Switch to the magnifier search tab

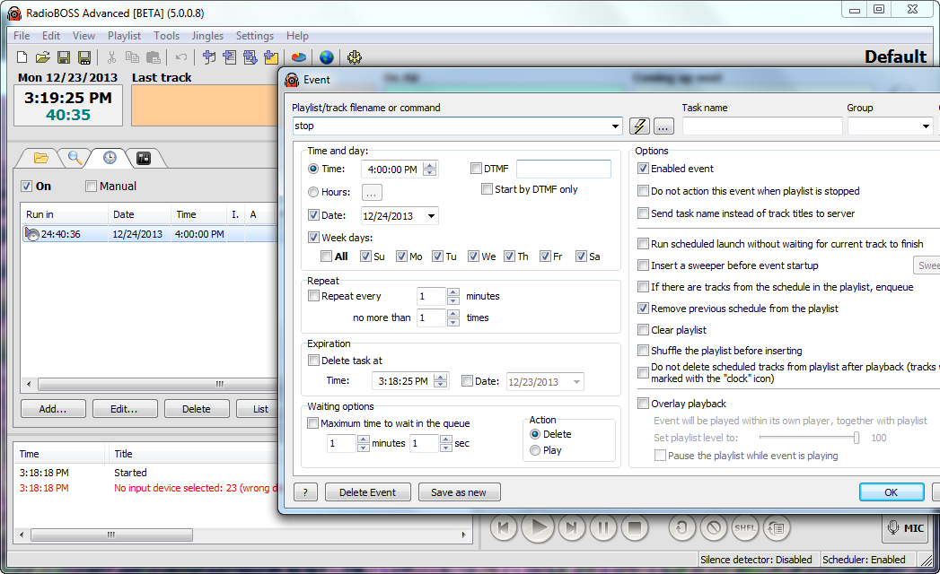pyautogui.click(x=75, y=158)
